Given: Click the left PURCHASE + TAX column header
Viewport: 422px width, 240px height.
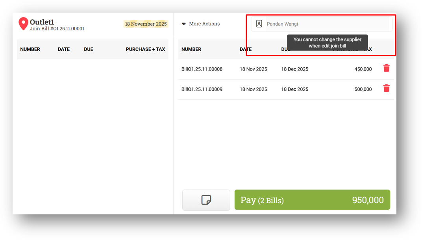Looking at the screenshot, I should tap(145, 49).
